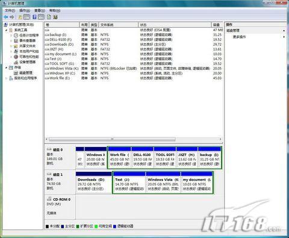Select the TOOL SOFT (G:) row in volume list
Screen dimensions: 289x238
pyautogui.click(x=134, y=64)
